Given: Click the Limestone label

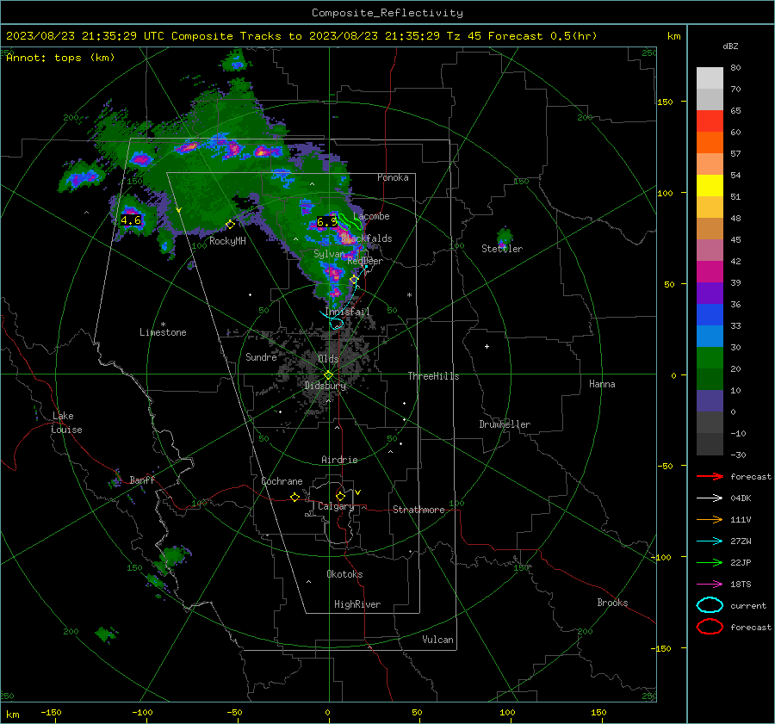Looking at the screenshot, I should click(x=163, y=332).
